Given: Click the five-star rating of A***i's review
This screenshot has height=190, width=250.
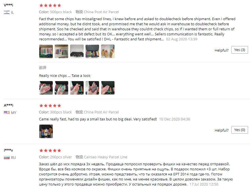Looking at the screenshot, I should (50, 106).
